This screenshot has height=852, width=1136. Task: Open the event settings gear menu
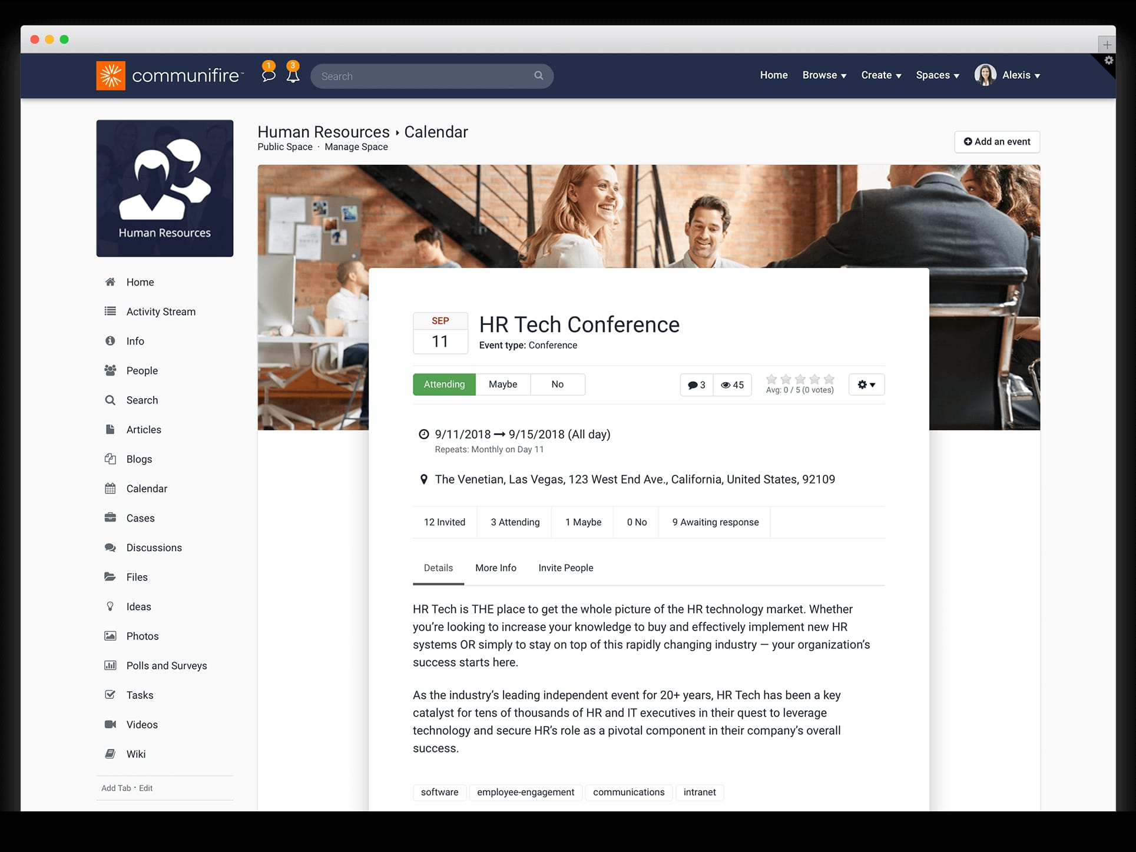(x=866, y=384)
